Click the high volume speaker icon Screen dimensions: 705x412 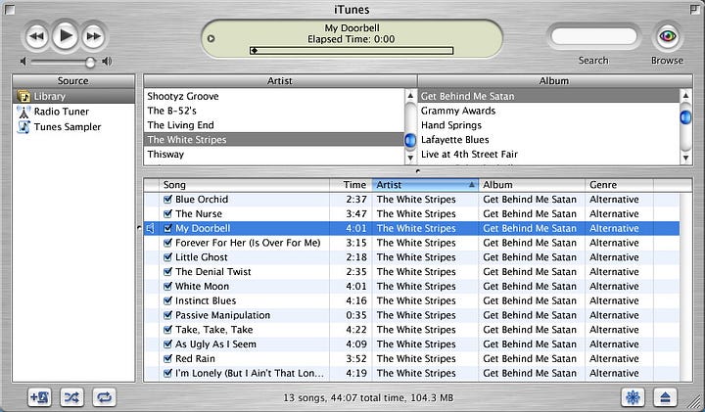(x=107, y=61)
